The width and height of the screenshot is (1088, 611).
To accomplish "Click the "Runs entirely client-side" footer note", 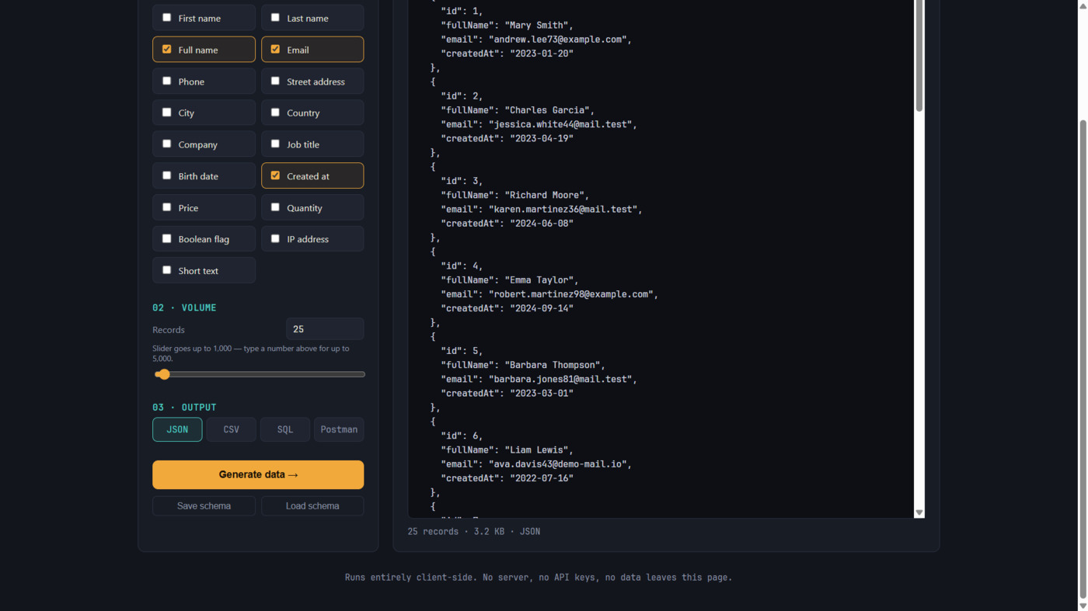I will (x=539, y=578).
